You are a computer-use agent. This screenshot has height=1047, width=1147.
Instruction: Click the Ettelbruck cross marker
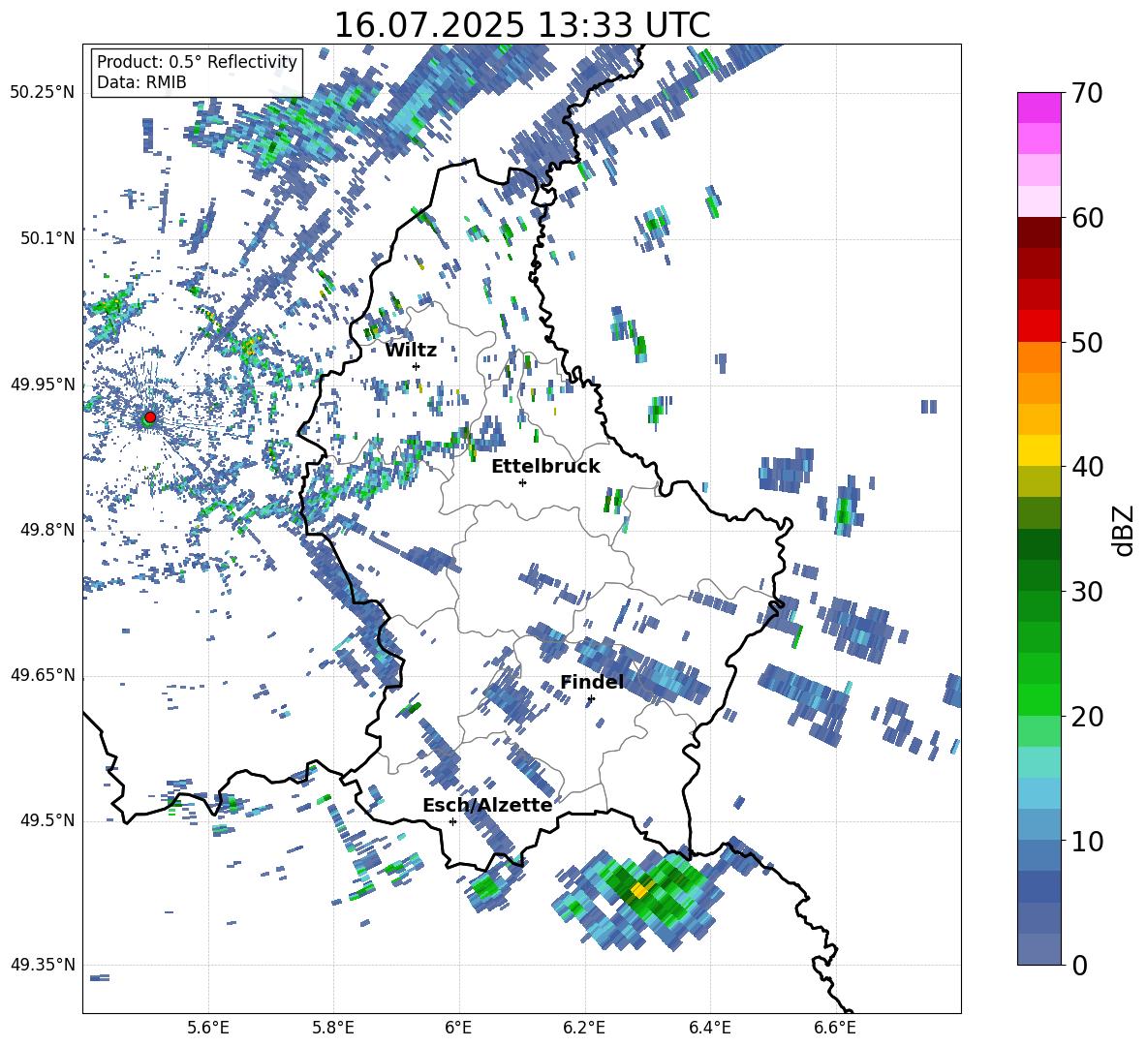pyautogui.click(x=522, y=482)
